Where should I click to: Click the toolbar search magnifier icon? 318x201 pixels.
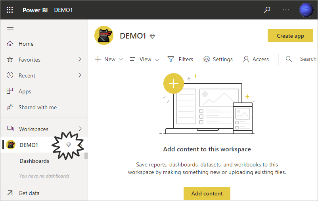(x=289, y=59)
